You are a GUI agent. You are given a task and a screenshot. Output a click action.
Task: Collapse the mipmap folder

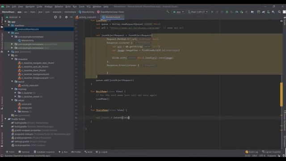pyautogui.click(x=12, y=89)
